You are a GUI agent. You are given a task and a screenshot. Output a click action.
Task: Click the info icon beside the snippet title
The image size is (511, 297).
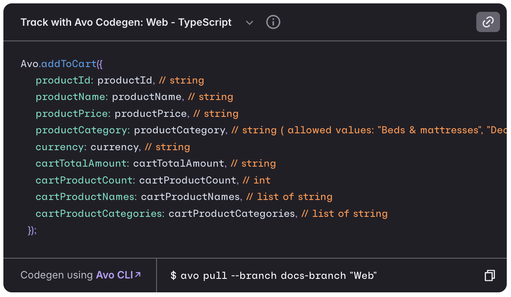[x=273, y=22]
